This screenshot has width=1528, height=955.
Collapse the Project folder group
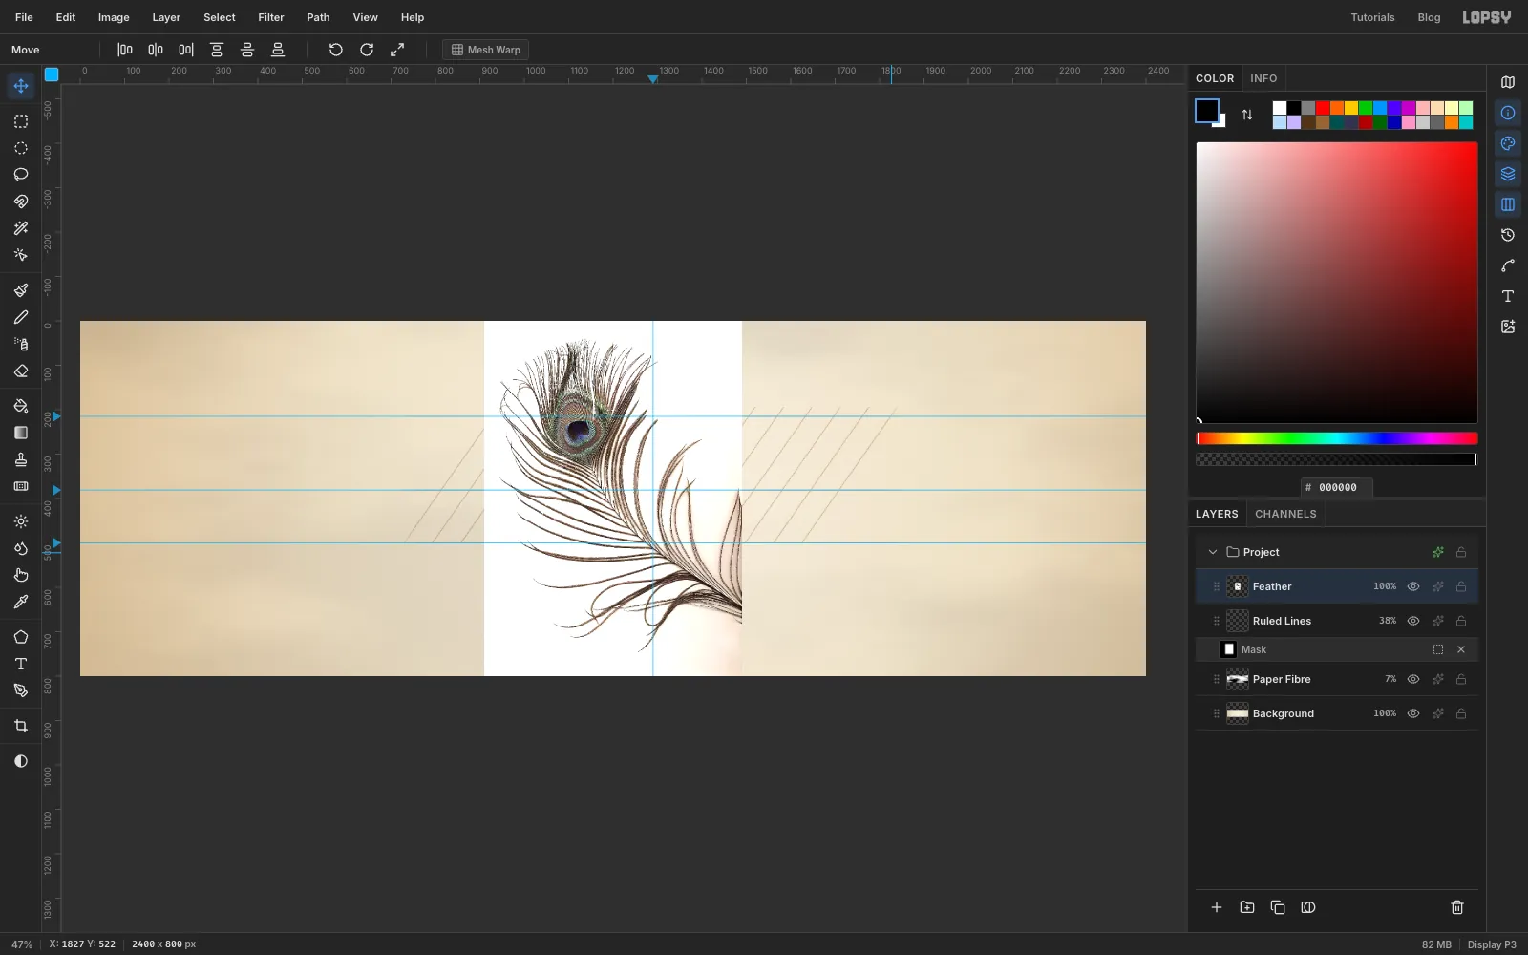point(1213,552)
